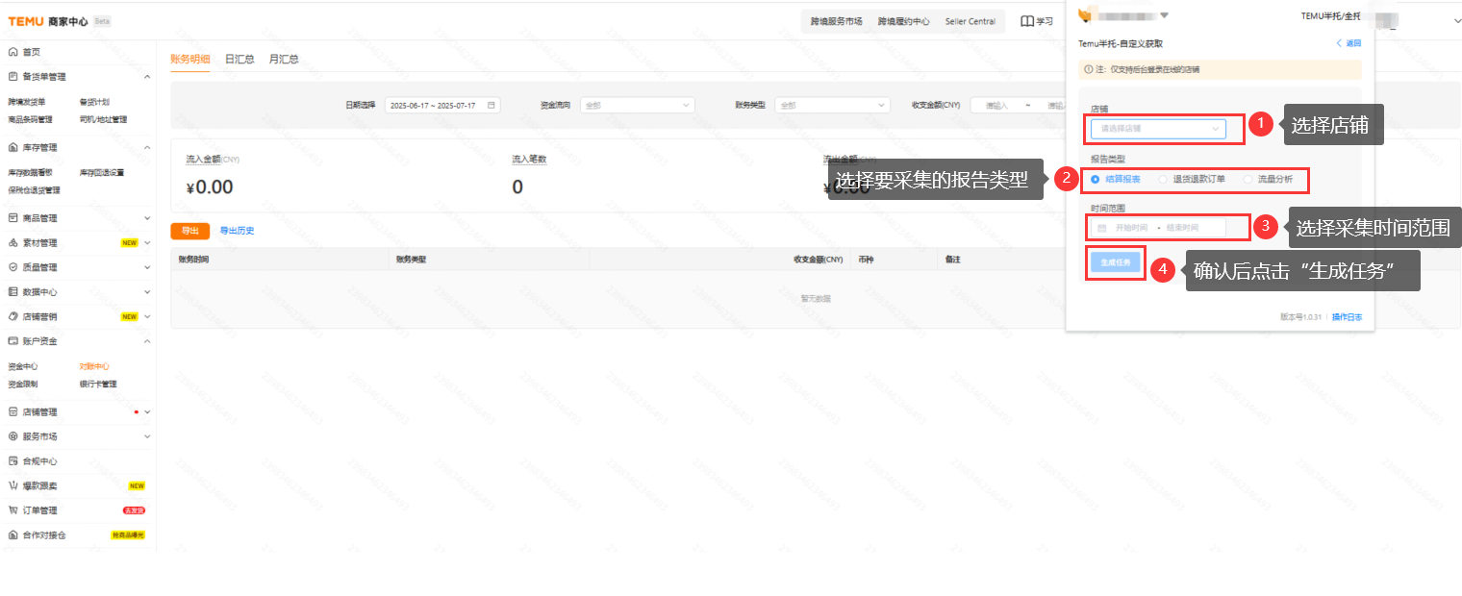Expand the 数据中心 section chevron

147,291
